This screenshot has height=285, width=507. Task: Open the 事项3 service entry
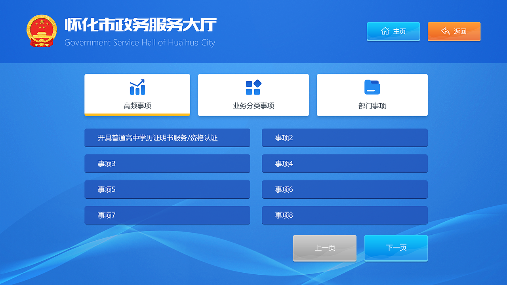tap(167, 163)
